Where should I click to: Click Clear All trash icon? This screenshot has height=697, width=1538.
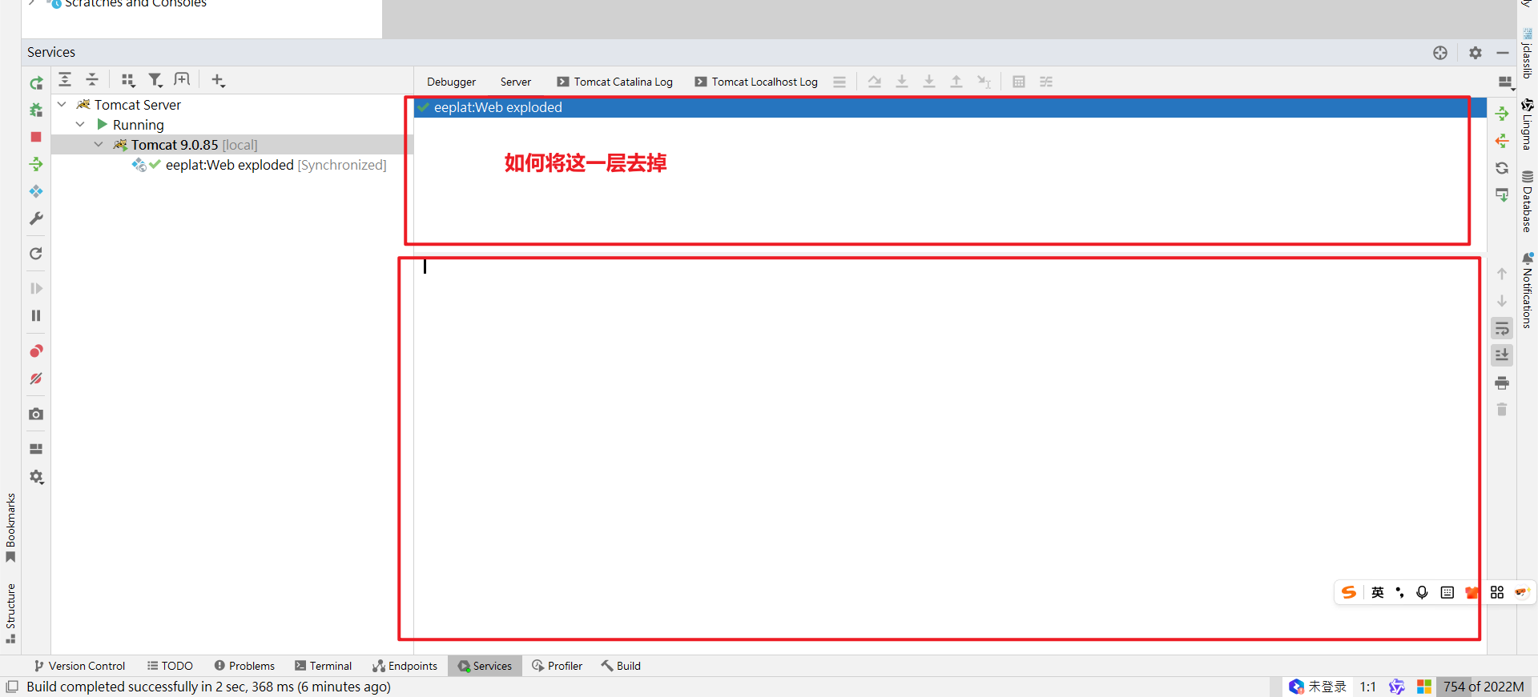coord(1502,410)
